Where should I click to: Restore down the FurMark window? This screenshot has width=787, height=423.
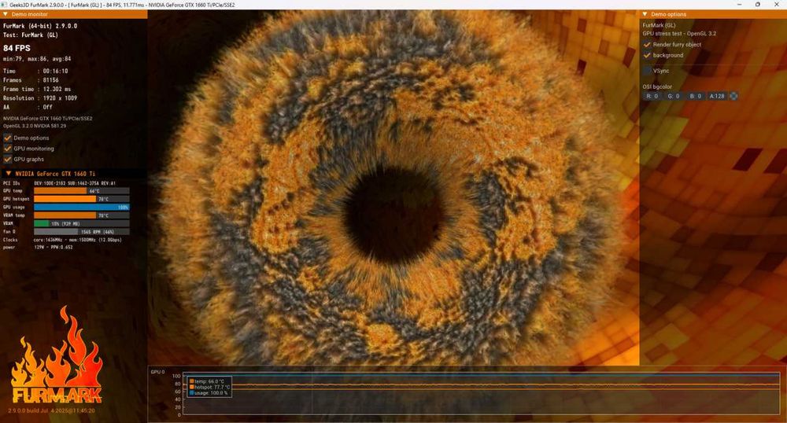757,5
